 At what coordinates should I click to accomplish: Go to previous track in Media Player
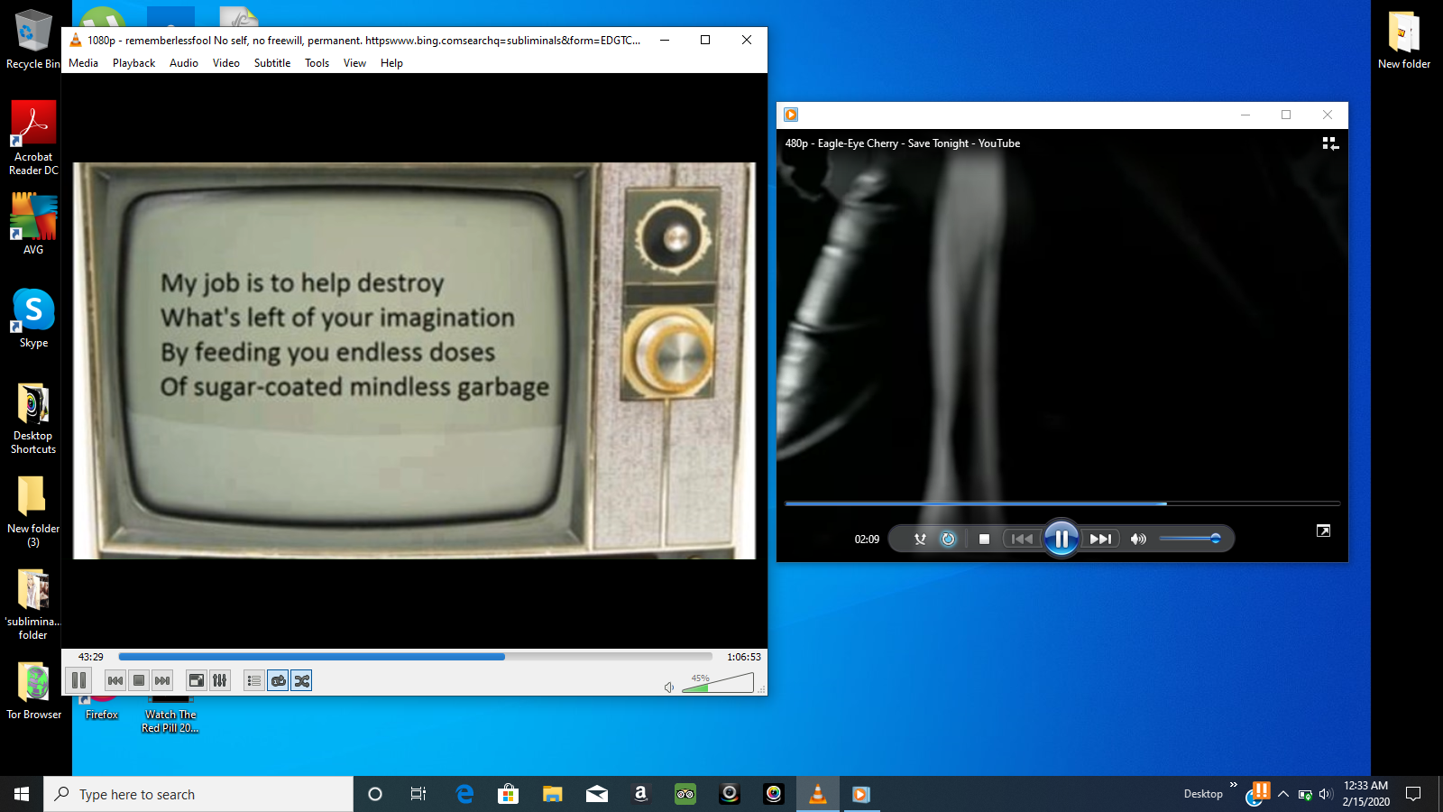[x=1022, y=539]
